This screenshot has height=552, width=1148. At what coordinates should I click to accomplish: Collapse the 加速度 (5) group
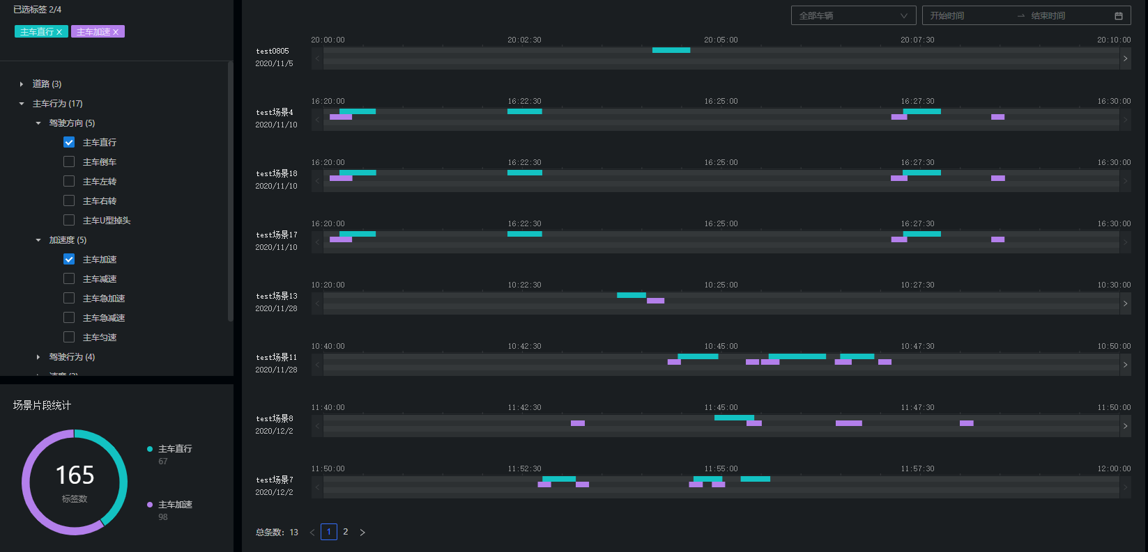click(38, 240)
